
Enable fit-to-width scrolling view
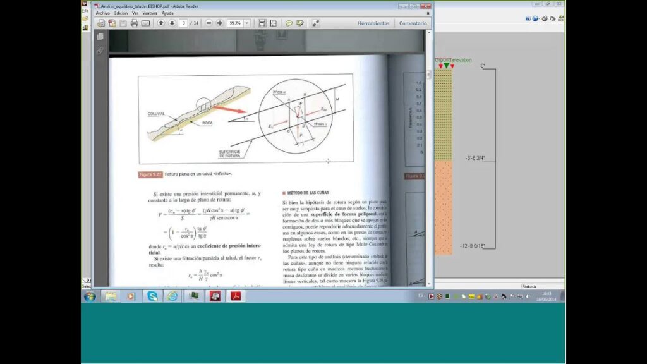[x=262, y=23]
